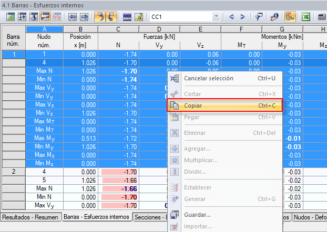Click the 'Max MT' row label
The image size is (327, 232).
[x=44, y=121]
